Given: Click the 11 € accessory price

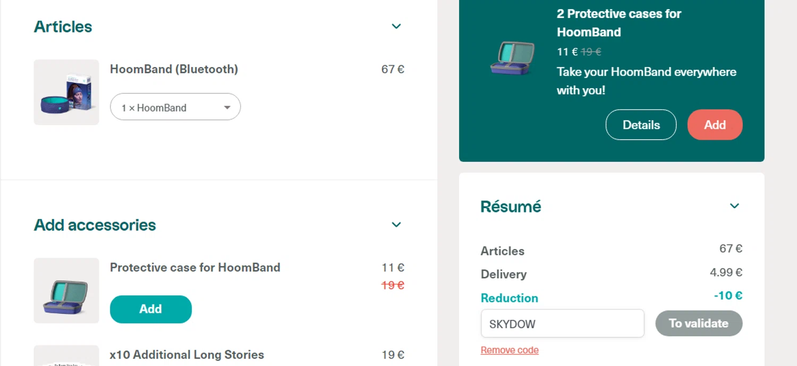Looking at the screenshot, I should 393,268.
